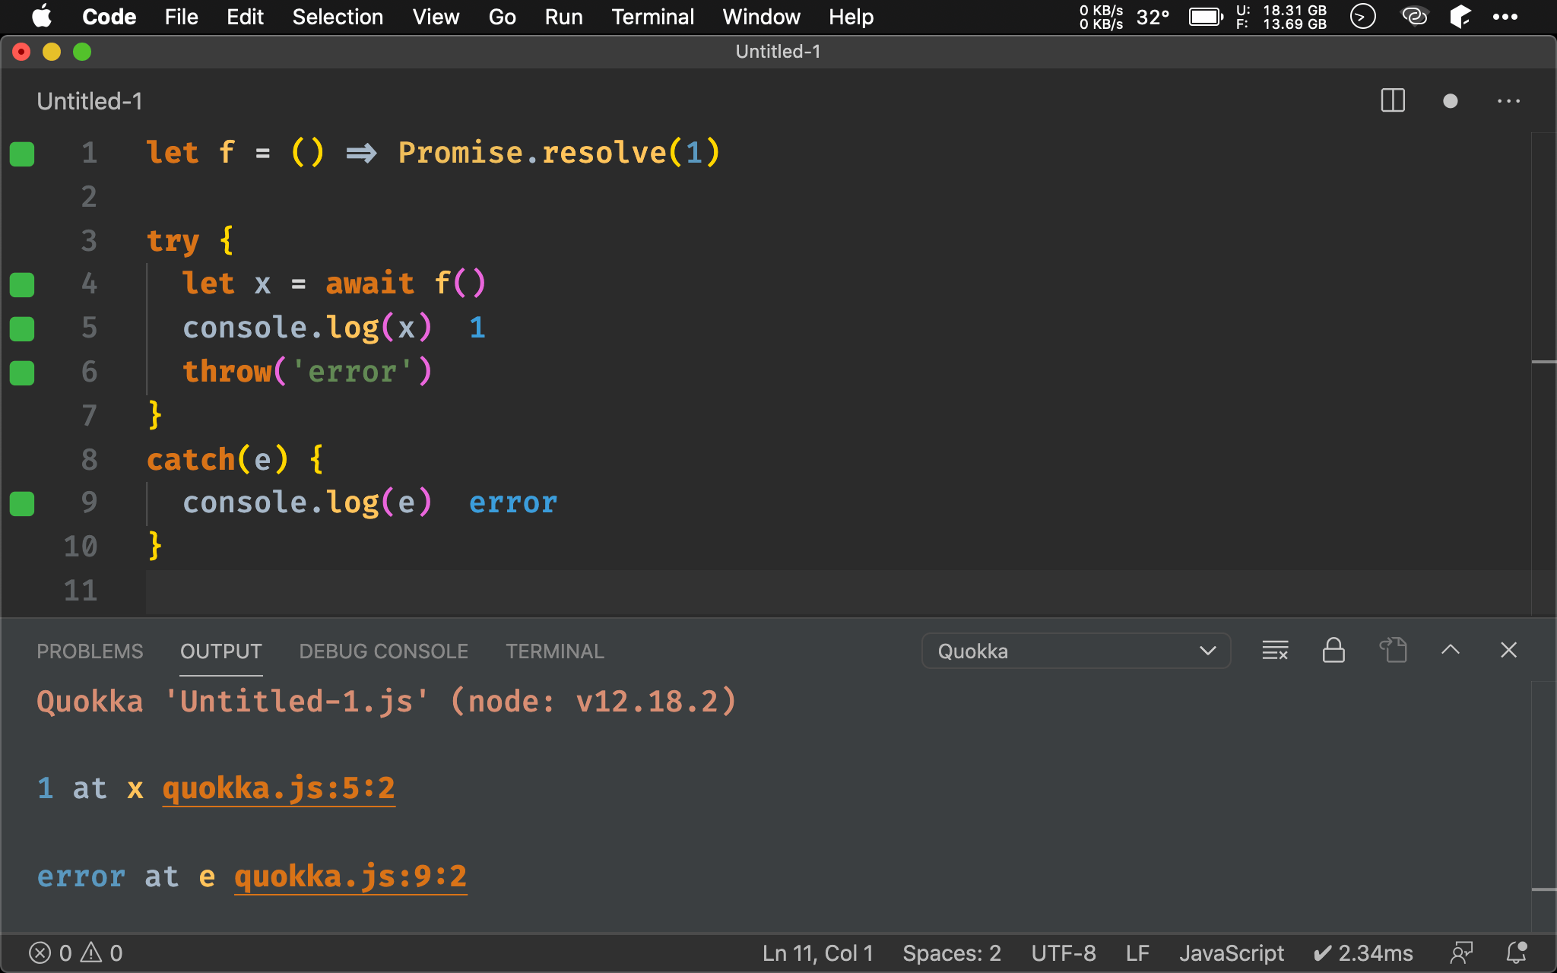This screenshot has height=973, width=1557.
Task: Click the unsaved dot indicator on tab
Action: click(x=1449, y=101)
